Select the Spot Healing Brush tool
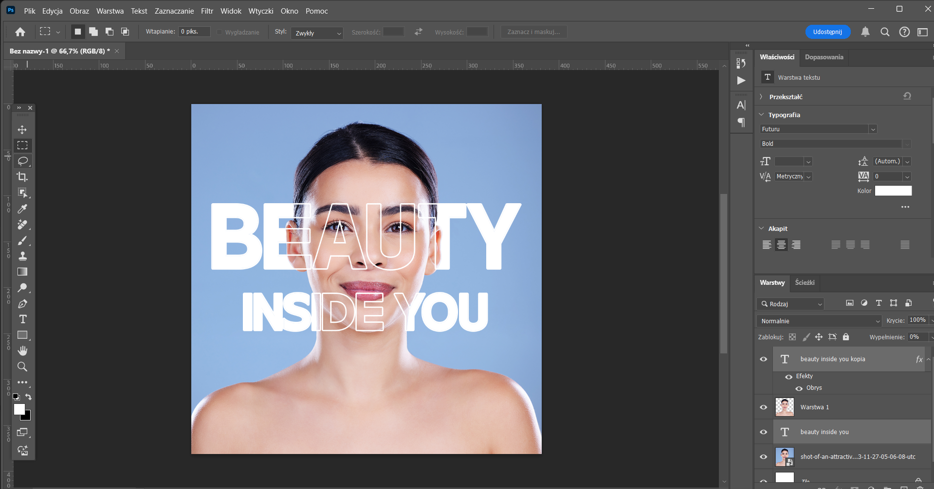934x489 pixels. click(x=22, y=224)
